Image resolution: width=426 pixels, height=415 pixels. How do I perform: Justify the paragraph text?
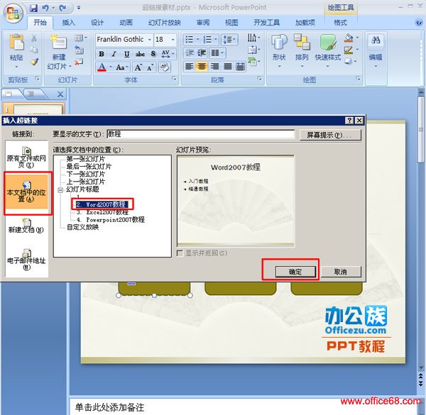pos(227,66)
